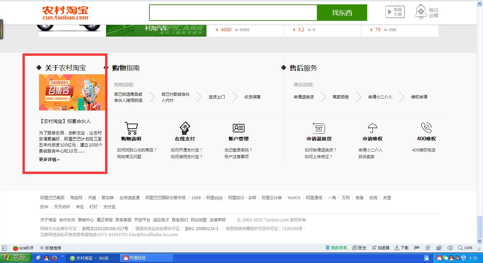Open 购物常见问题 link
483x263 pixels.
pyautogui.click(x=129, y=157)
